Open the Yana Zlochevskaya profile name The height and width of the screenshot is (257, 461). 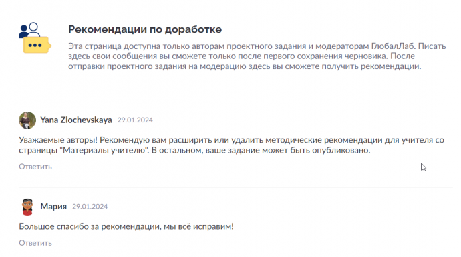(x=76, y=120)
